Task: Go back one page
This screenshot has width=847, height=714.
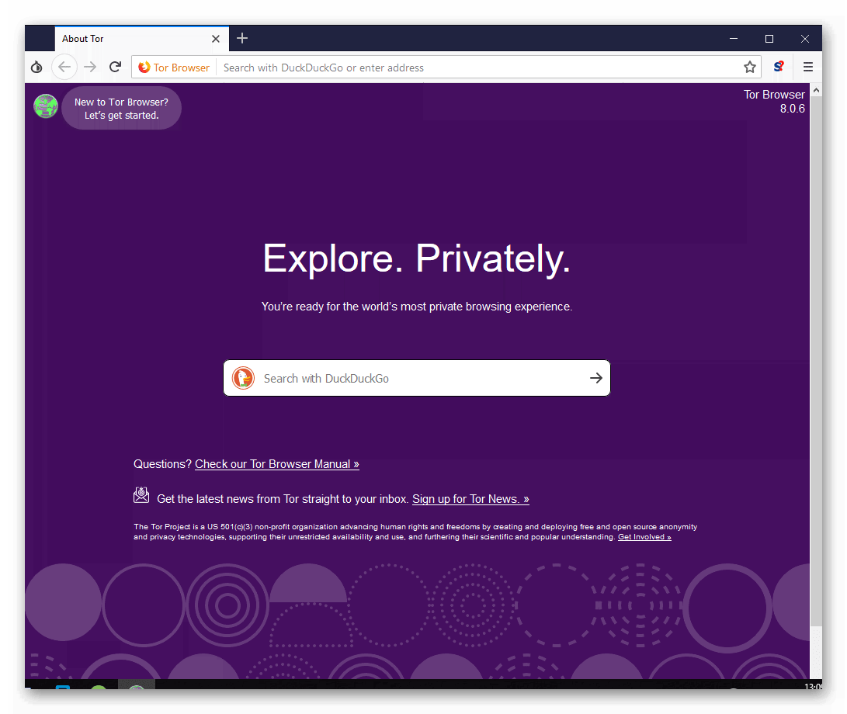Action: point(64,67)
